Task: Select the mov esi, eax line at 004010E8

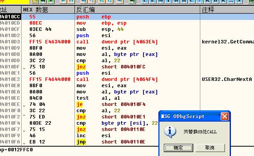Action: point(102,86)
